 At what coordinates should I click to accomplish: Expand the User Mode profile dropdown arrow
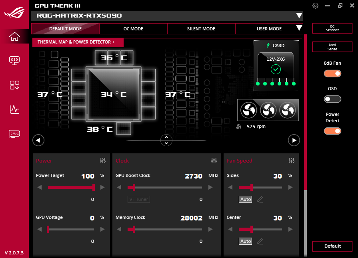[x=298, y=28]
